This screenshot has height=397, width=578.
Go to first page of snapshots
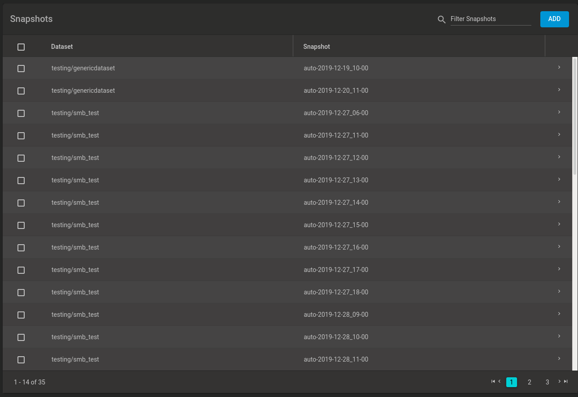pyautogui.click(x=493, y=381)
